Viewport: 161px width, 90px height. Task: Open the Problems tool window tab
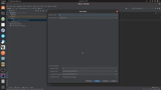pyautogui.click(x=18, y=87)
